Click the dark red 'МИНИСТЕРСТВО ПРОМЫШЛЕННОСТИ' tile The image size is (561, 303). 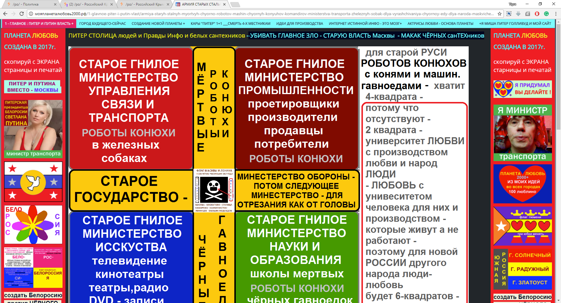297,108
